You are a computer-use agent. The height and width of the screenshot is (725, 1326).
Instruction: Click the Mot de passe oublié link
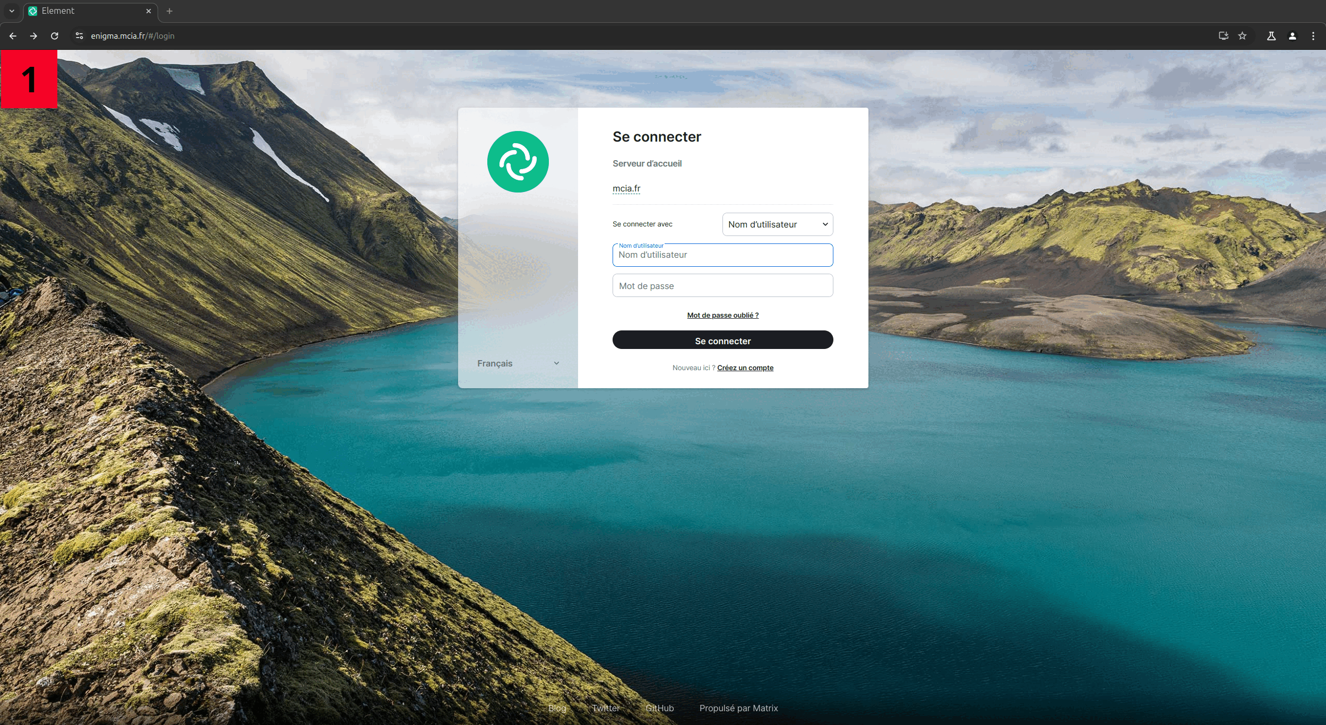[722, 315]
